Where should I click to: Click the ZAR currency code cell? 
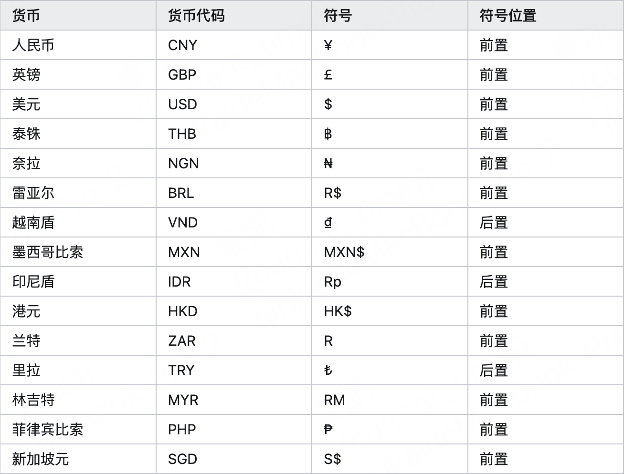182,341
